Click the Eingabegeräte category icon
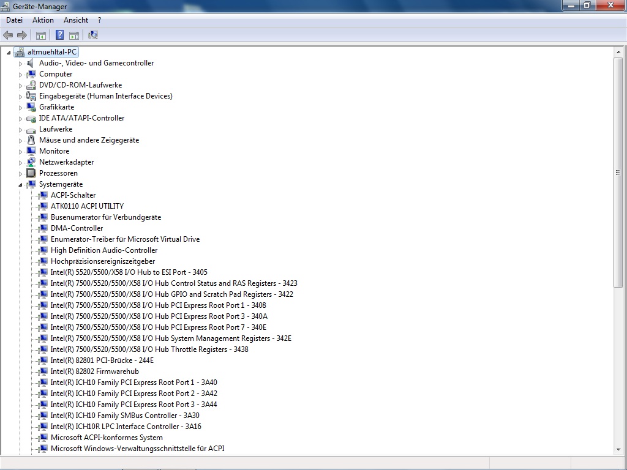This screenshot has width=627, height=470. [x=31, y=96]
